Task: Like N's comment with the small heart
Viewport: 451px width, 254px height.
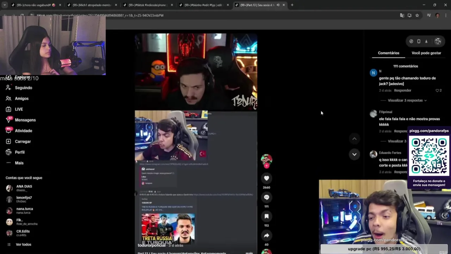Action: coord(437,90)
